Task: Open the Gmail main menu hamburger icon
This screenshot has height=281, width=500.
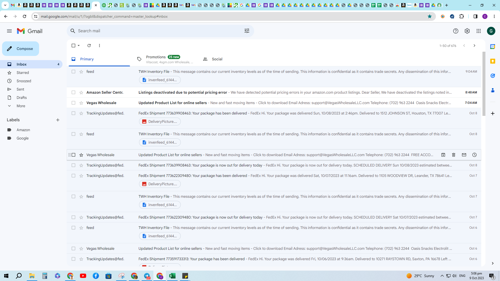Action: [x=9, y=31]
